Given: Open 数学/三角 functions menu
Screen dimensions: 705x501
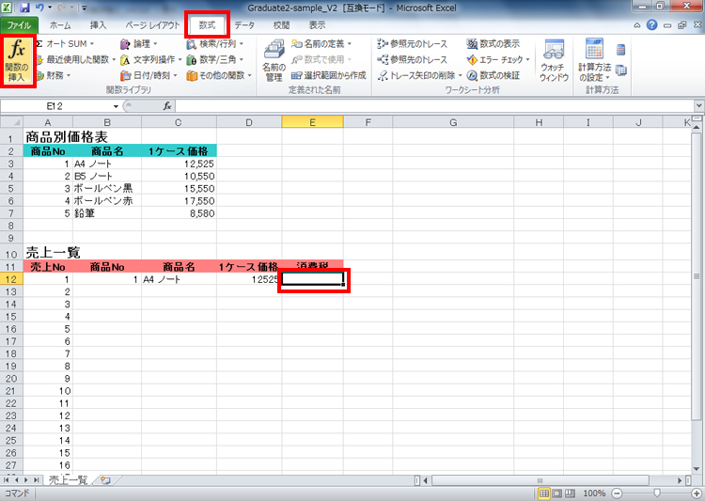Looking at the screenshot, I should click(x=215, y=59).
